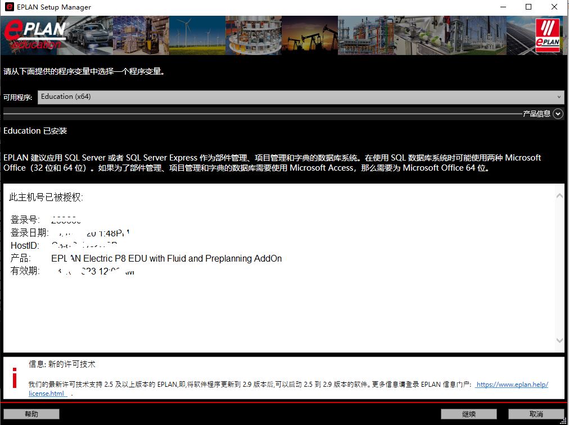Click the license panel scroll-down arrow

(x=559, y=341)
